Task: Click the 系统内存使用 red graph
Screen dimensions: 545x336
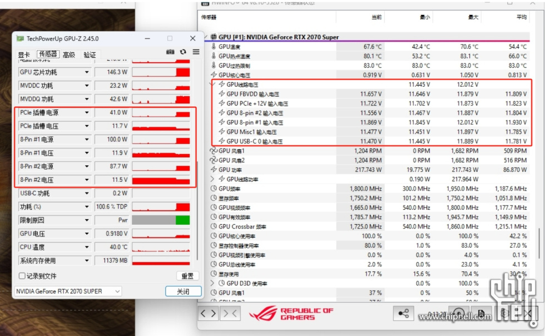Action: tap(161, 260)
